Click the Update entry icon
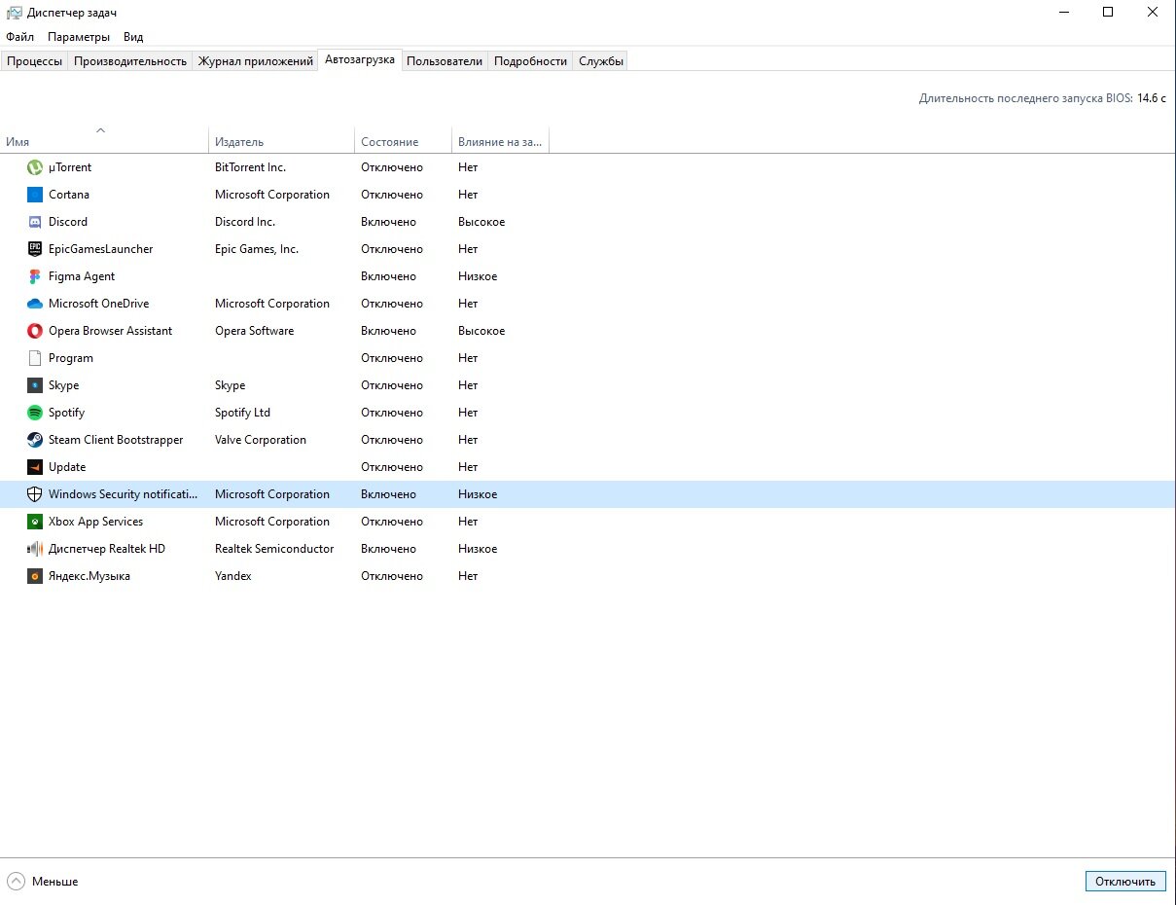This screenshot has width=1176, height=905. (x=35, y=467)
